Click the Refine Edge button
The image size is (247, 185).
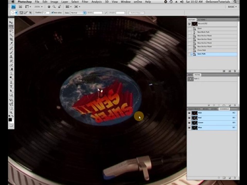pyautogui.click(x=136, y=13)
